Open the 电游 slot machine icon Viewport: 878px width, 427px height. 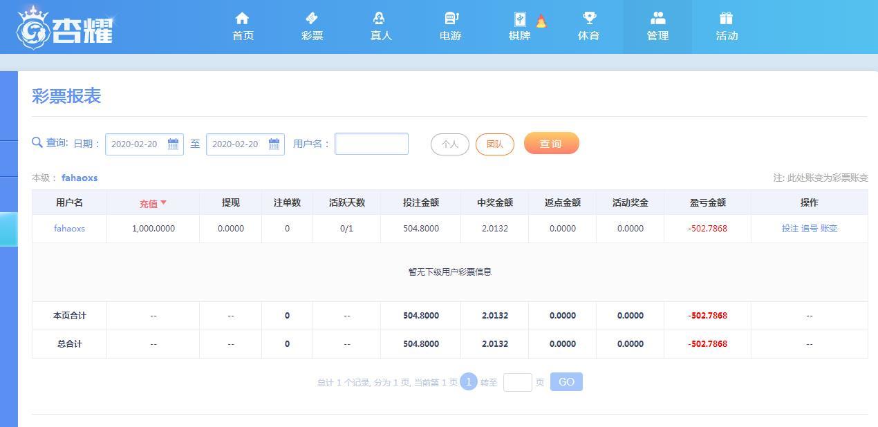(451, 18)
